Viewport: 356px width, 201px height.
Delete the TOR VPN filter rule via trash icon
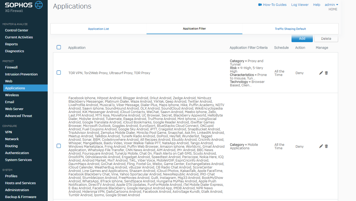[x=326, y=73]
